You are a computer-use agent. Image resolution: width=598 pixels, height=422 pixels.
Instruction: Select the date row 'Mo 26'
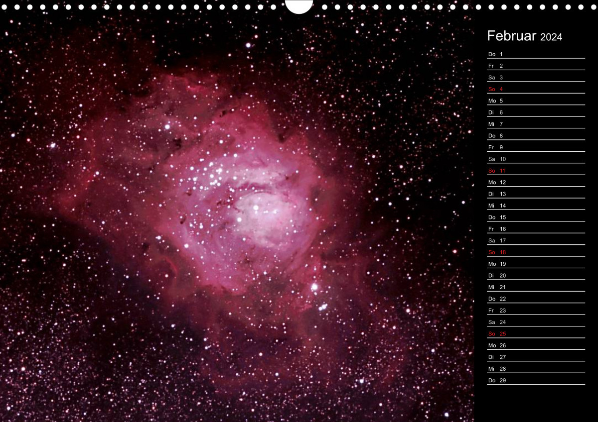pyautogui.click(x=536, y=344)
